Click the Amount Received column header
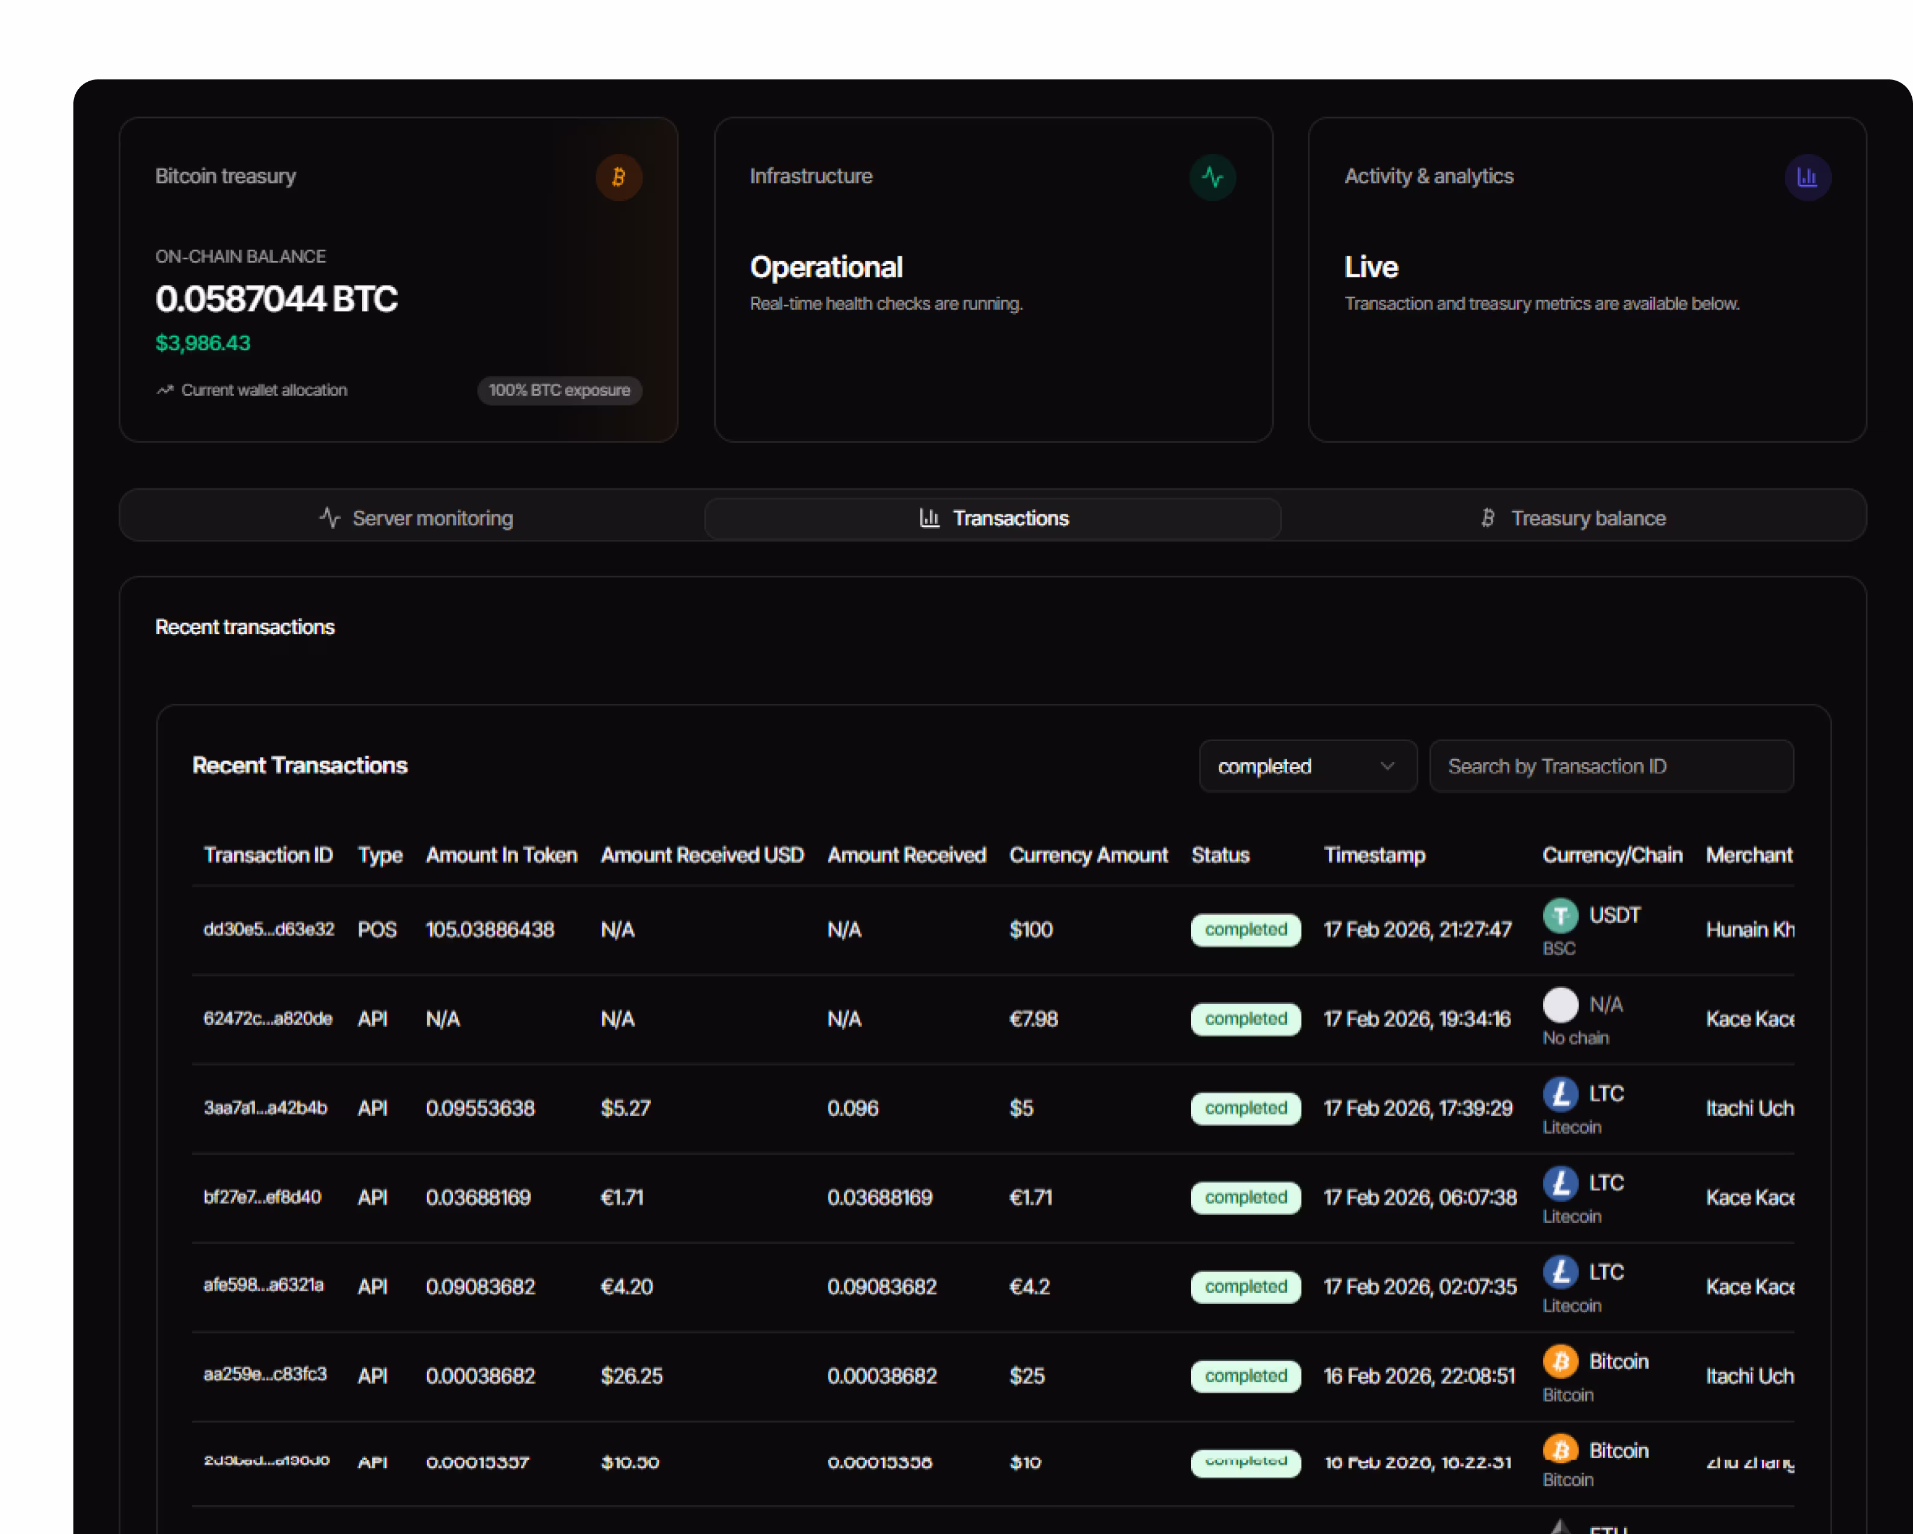This screenshot has height=1534, width=1913. tap(907, 855)
